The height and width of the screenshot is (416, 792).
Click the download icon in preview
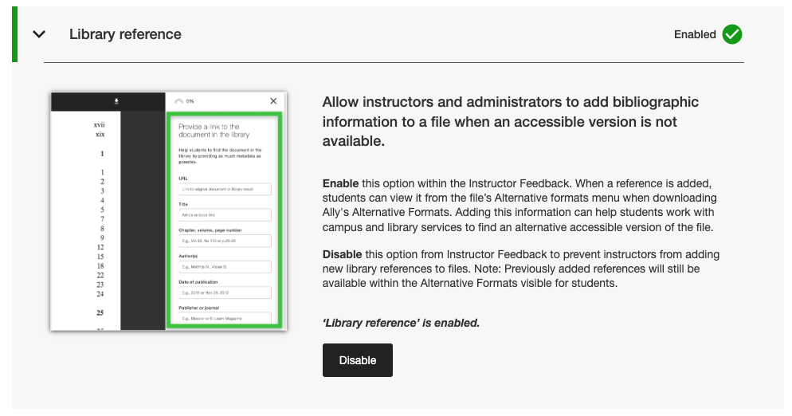116,101
